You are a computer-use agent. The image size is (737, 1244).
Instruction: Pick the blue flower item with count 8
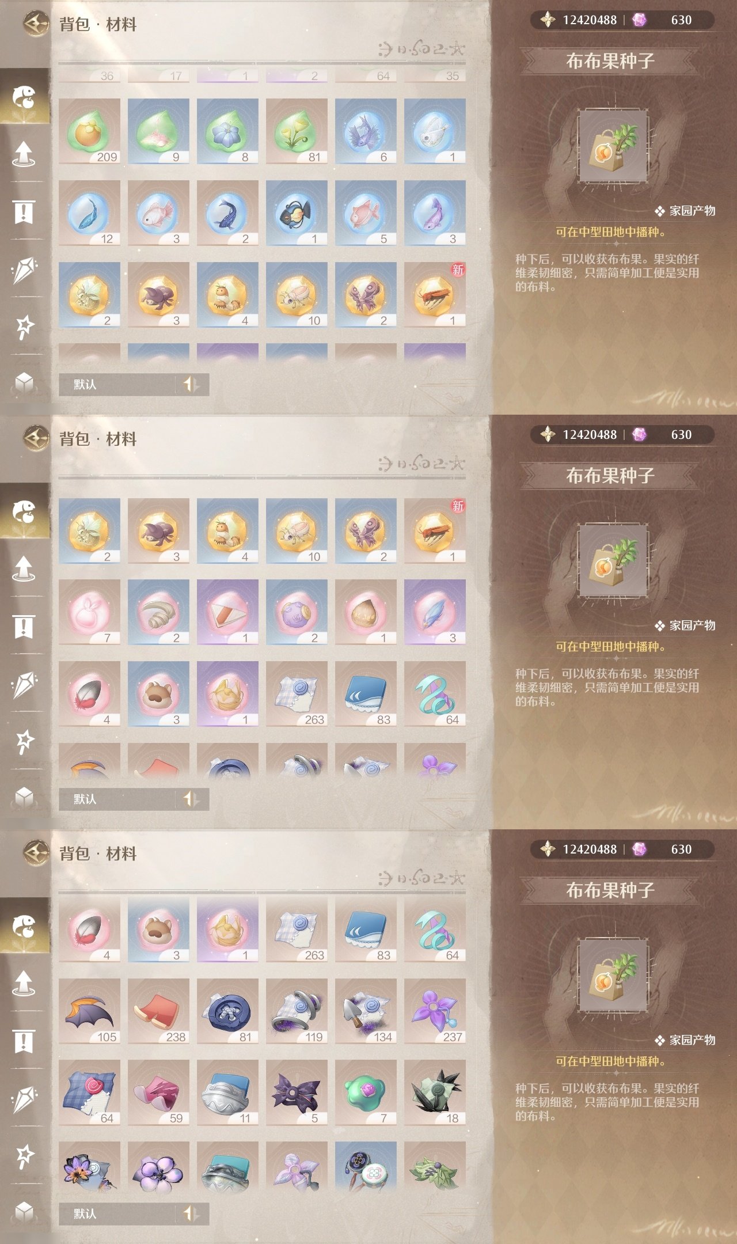tap(227, 131)
